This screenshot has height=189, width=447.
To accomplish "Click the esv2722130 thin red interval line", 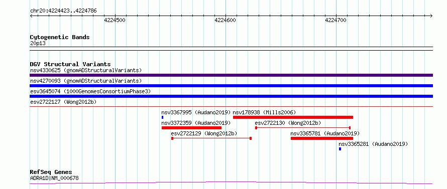I will click(303, 128).
